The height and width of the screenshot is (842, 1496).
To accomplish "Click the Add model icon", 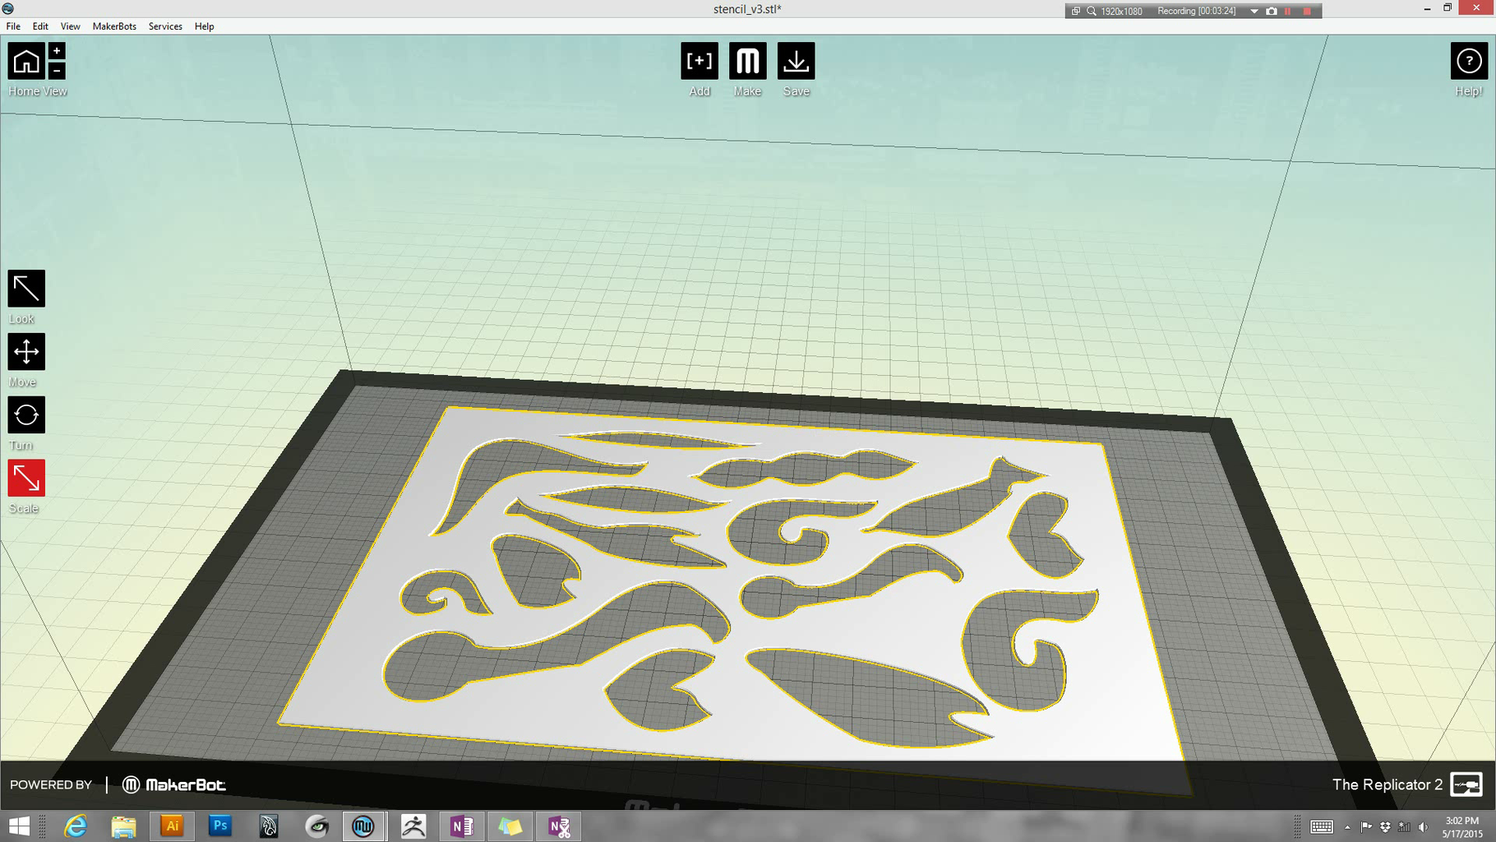I will 699,60.
